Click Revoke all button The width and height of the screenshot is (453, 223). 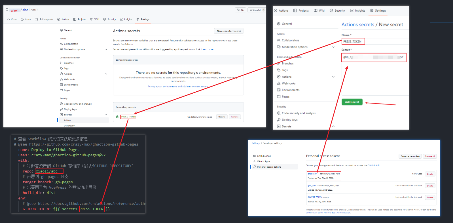(430, 156)
